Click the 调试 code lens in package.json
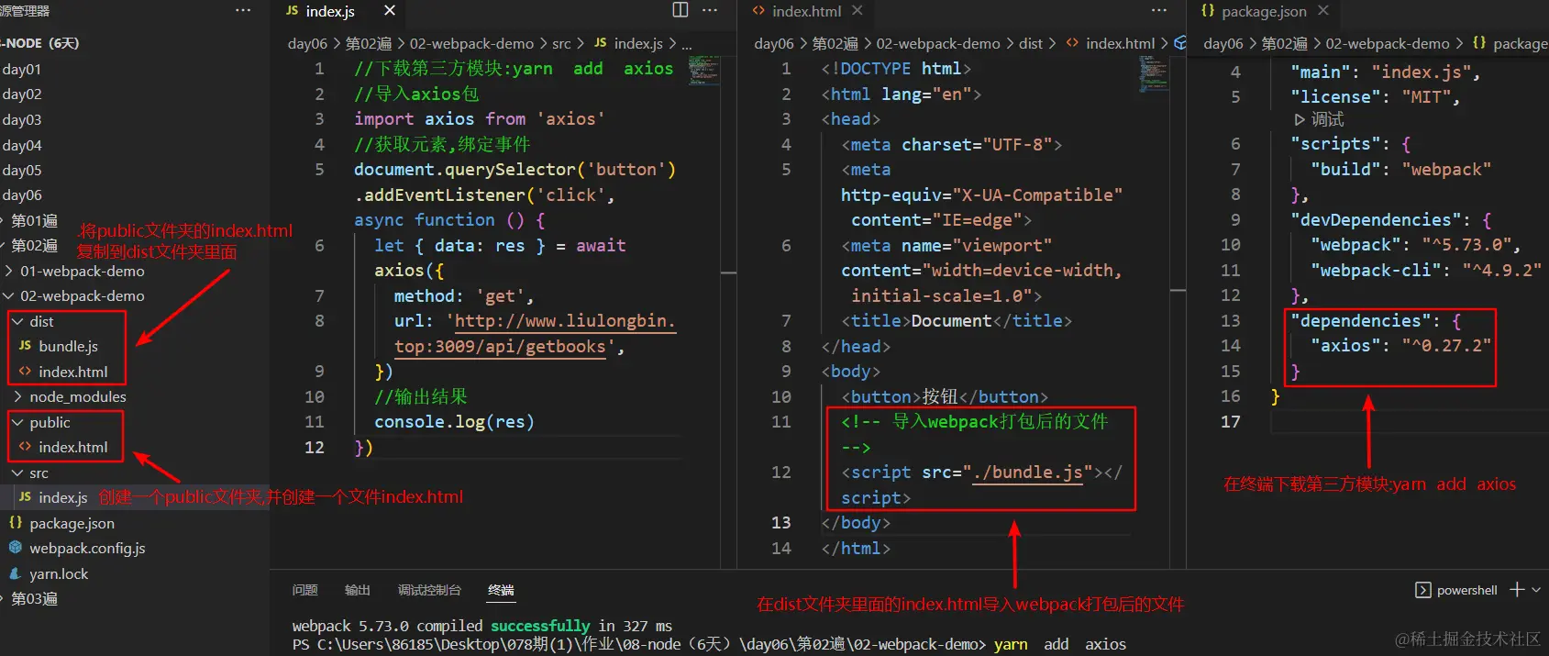The height and width of the screenshot is (656, 1549). (x=1319, y=119)
